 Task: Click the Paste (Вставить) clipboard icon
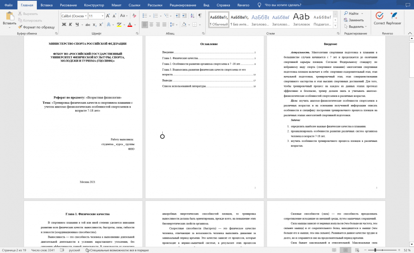coord(10,16)
